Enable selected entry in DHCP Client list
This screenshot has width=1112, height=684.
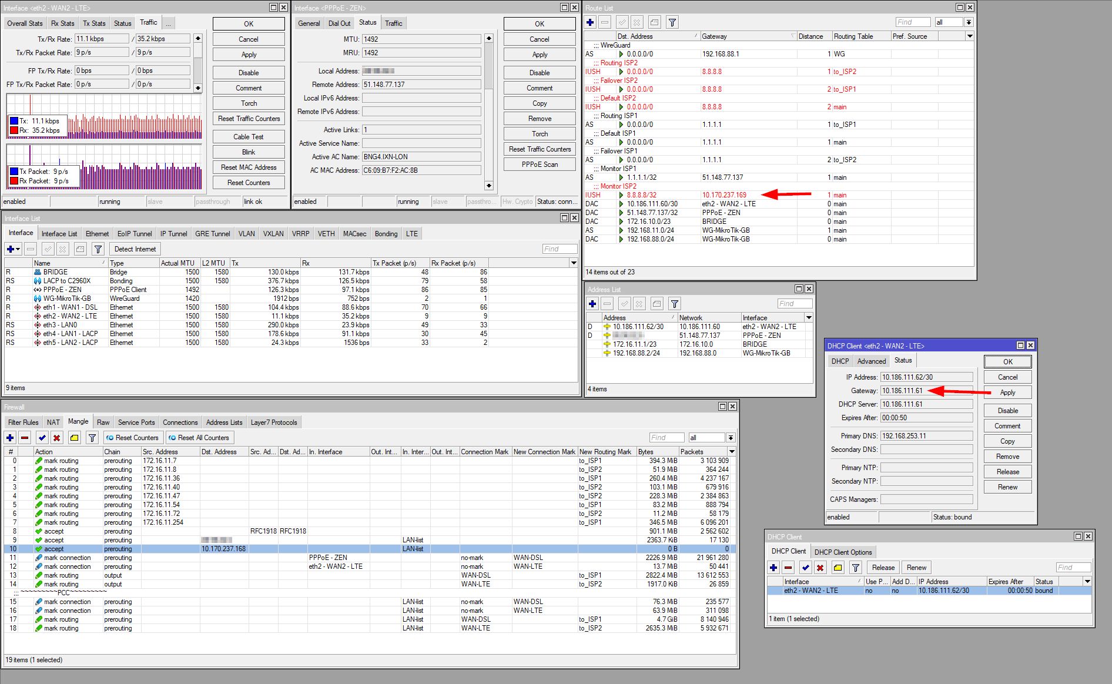pyautogui.click(x=805, y=568)
